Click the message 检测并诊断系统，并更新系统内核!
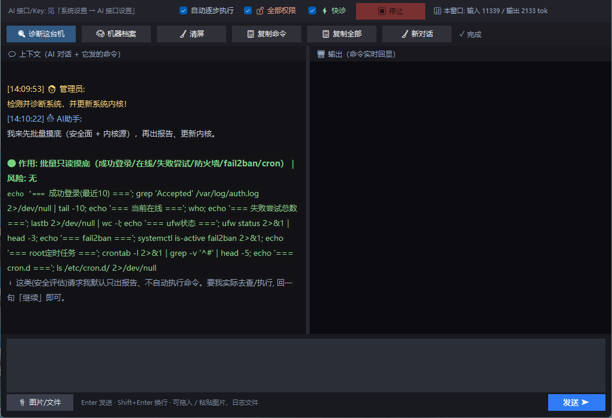The height and width of the screenshot is (418, 612). (67, 104)
